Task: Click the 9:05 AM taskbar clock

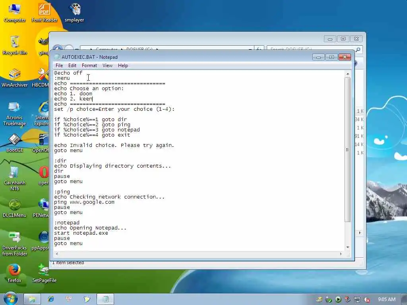Action: 387,299
